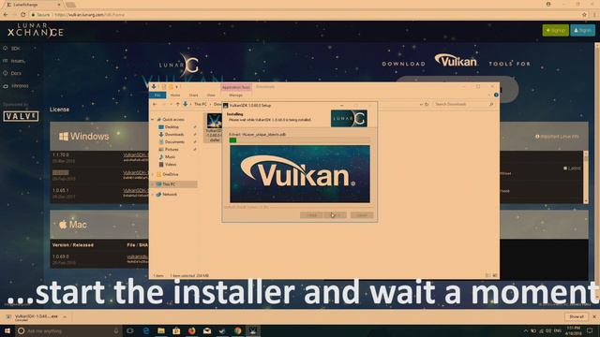Click the Lunar Xchange logo in site header
Image resolution: width=600 pixels, height=337 pixels.
pyautogui.click(x=36, y=30)
